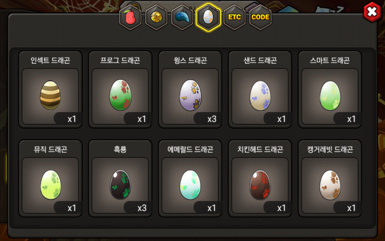Open the ETC tab
Image resolution: width=385 pixels, height=241 pixels.
[235, 17]
